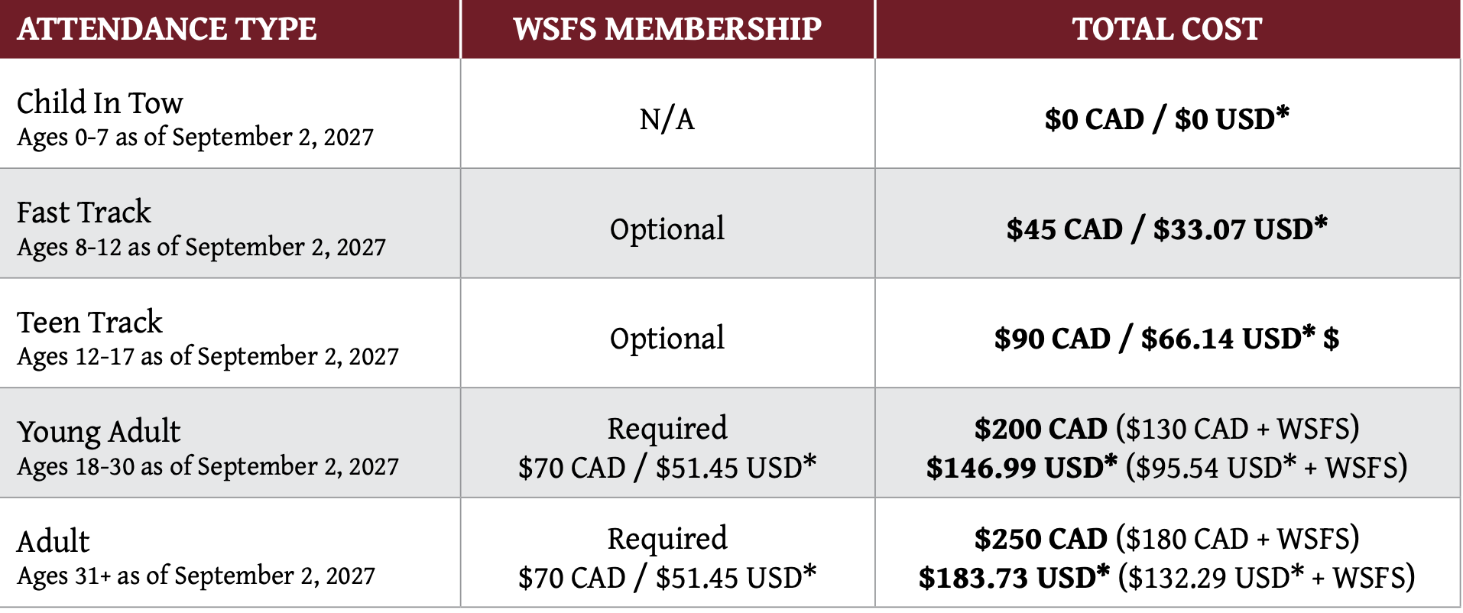Click Required in the Young Adult row

(667, 429)
